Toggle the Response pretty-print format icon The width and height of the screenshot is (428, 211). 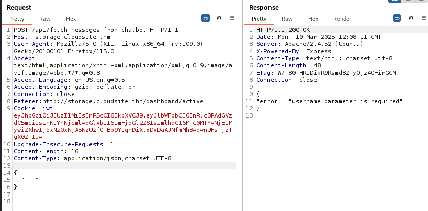397,18
